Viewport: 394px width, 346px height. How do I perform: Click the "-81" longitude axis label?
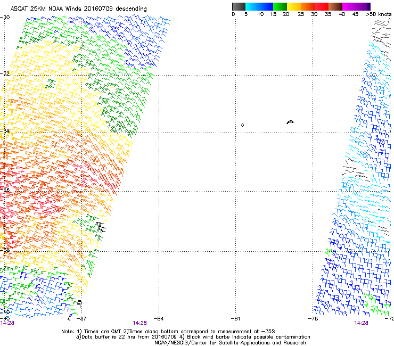235,319
